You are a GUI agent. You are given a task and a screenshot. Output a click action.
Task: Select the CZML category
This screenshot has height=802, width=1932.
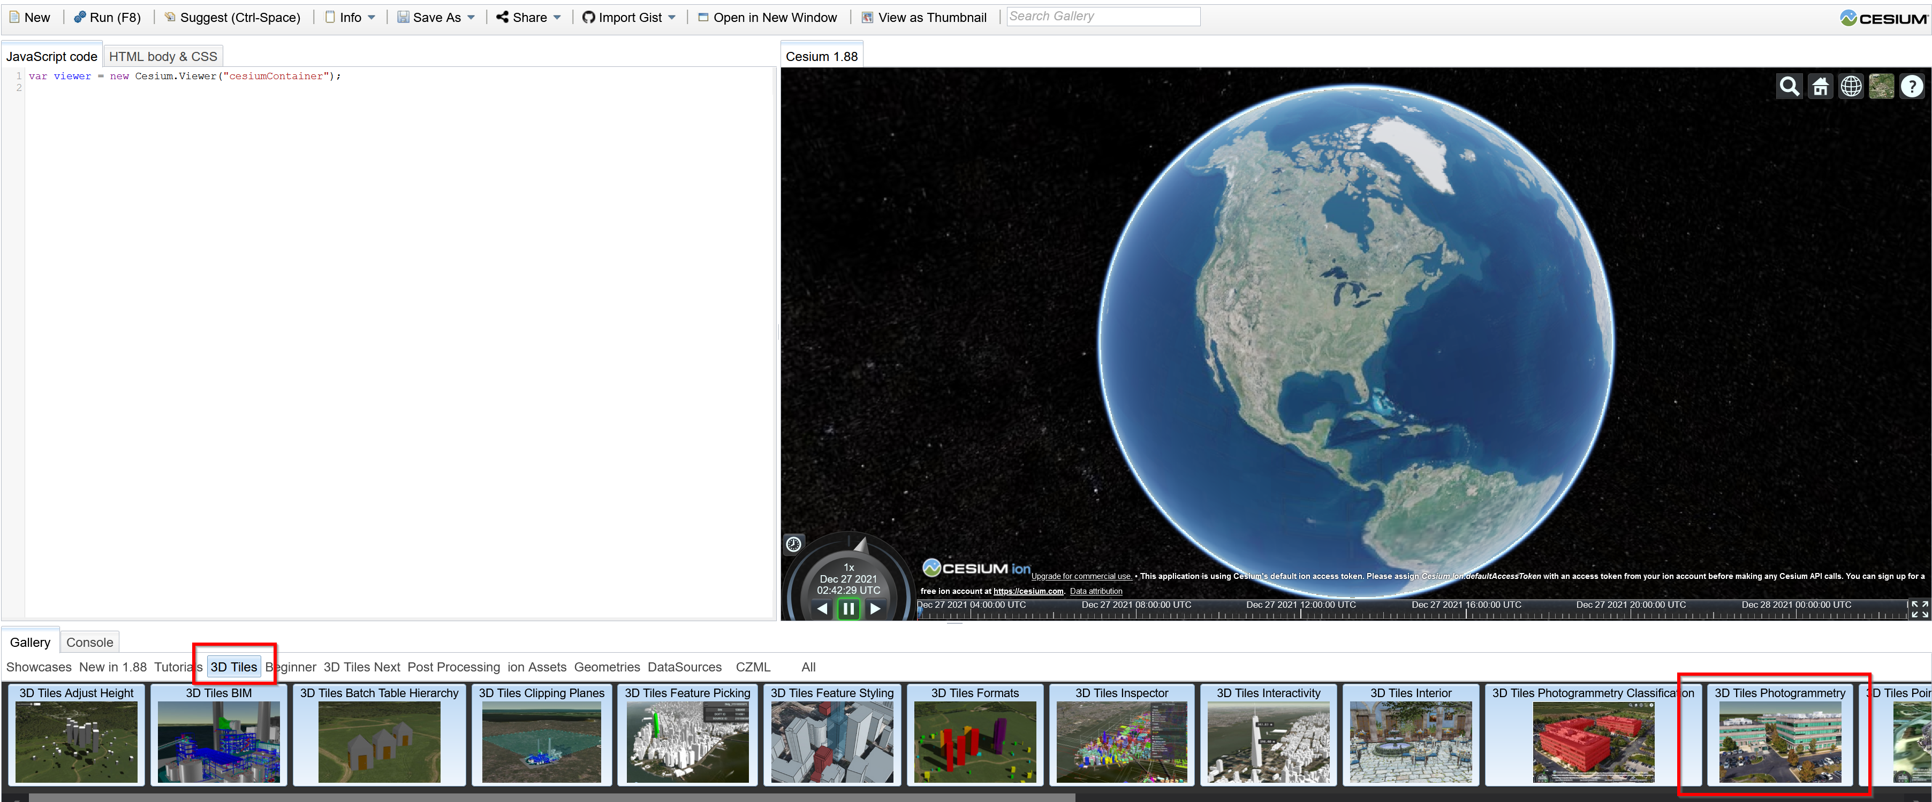point(752,667)
